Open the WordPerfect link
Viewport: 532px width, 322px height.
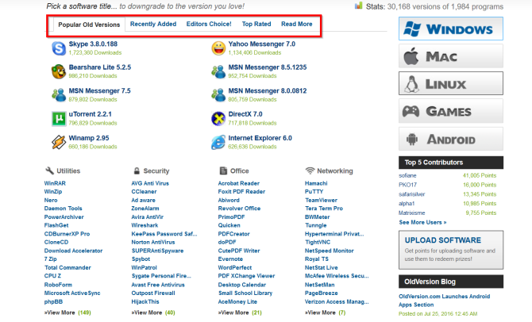click(235, 268)
